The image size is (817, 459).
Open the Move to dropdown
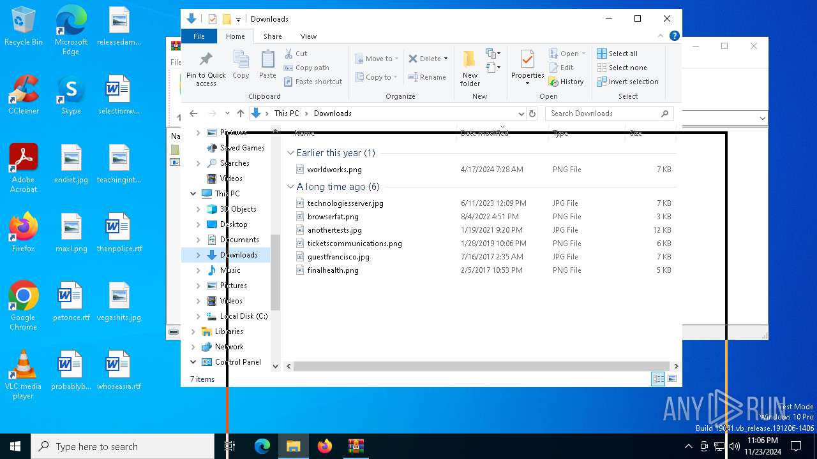coord(377,59)
